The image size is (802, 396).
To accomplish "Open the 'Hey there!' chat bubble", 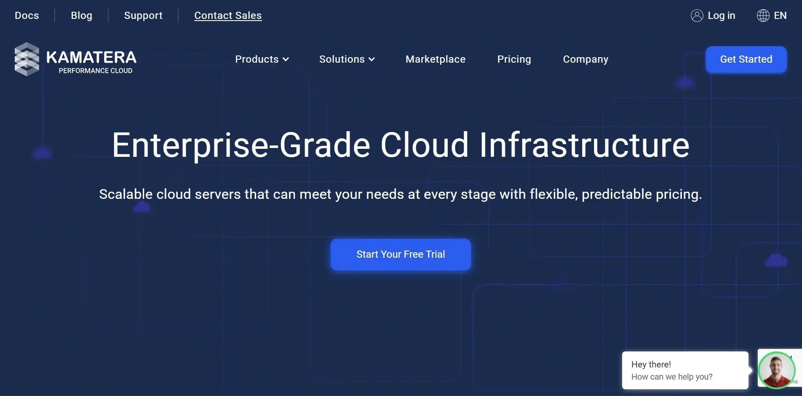I will coord(684,370).
